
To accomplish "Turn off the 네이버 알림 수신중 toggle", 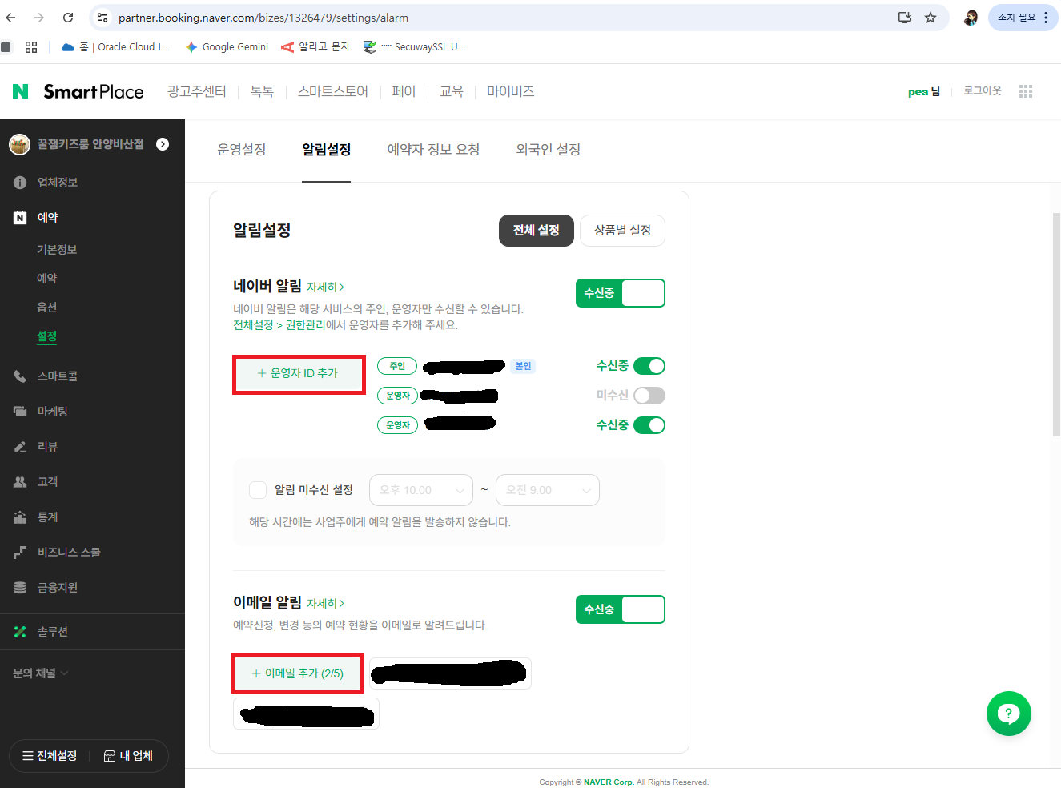I will 621,292.
